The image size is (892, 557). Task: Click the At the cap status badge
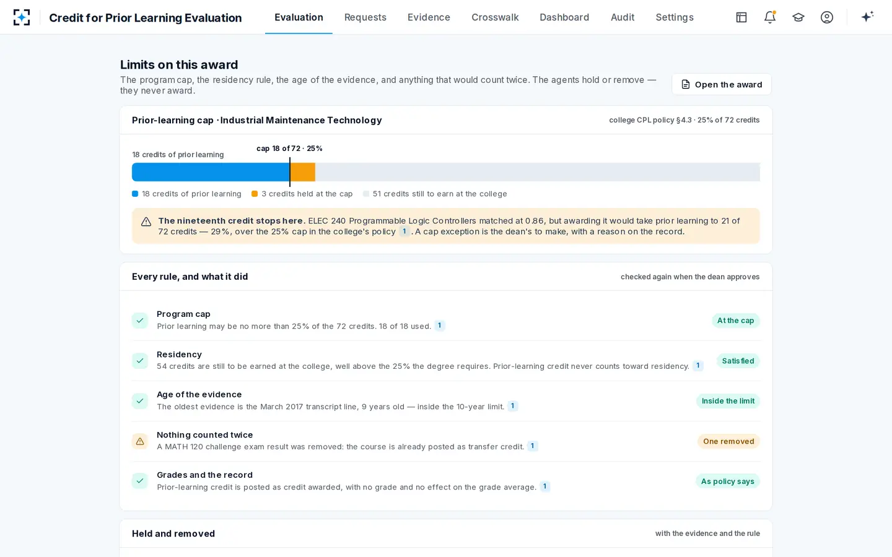(735, 321)
